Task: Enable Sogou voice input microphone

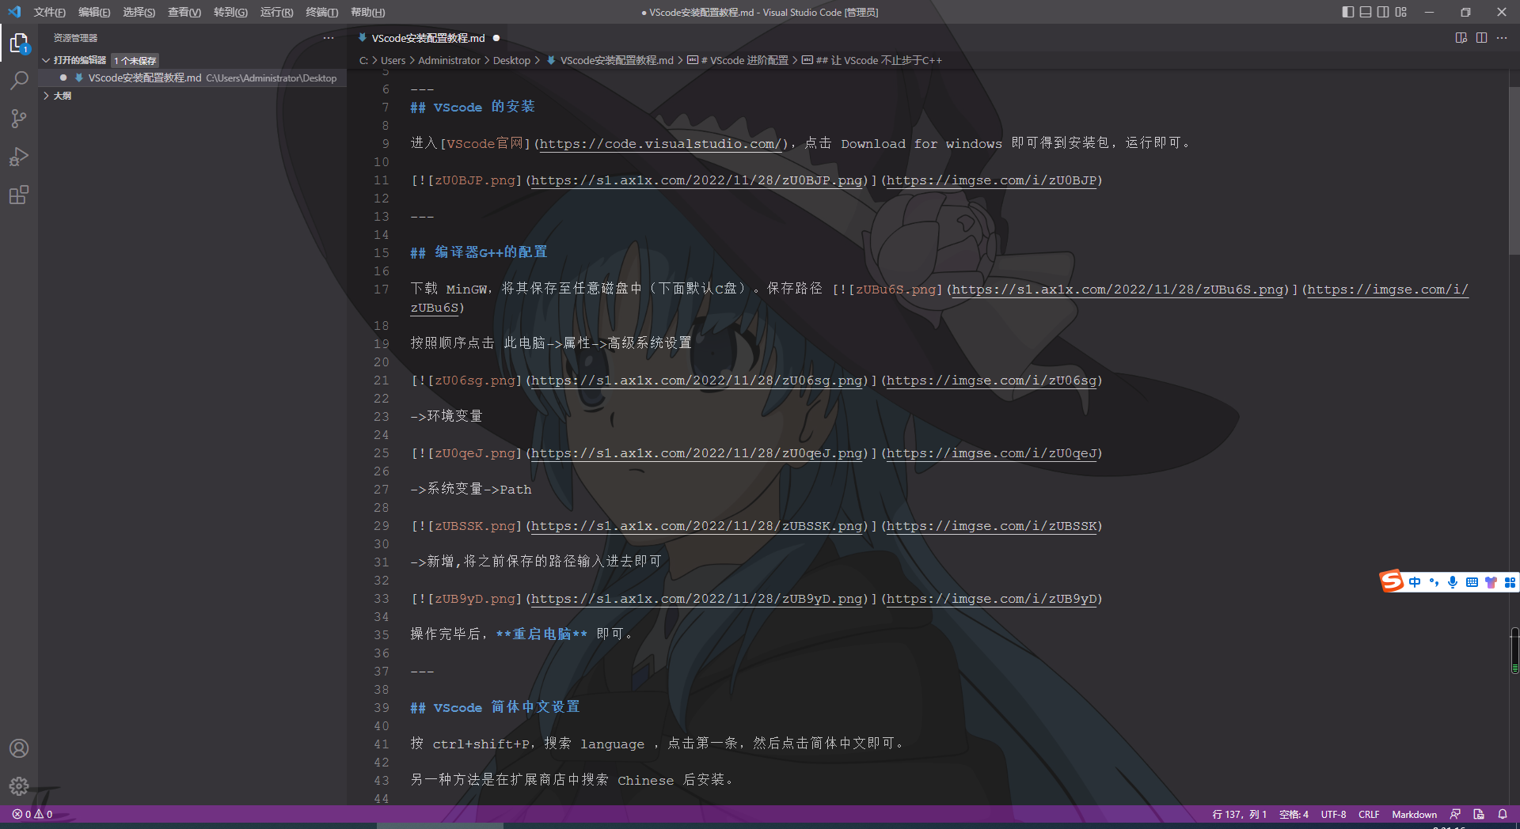Action: [1453, 582]
